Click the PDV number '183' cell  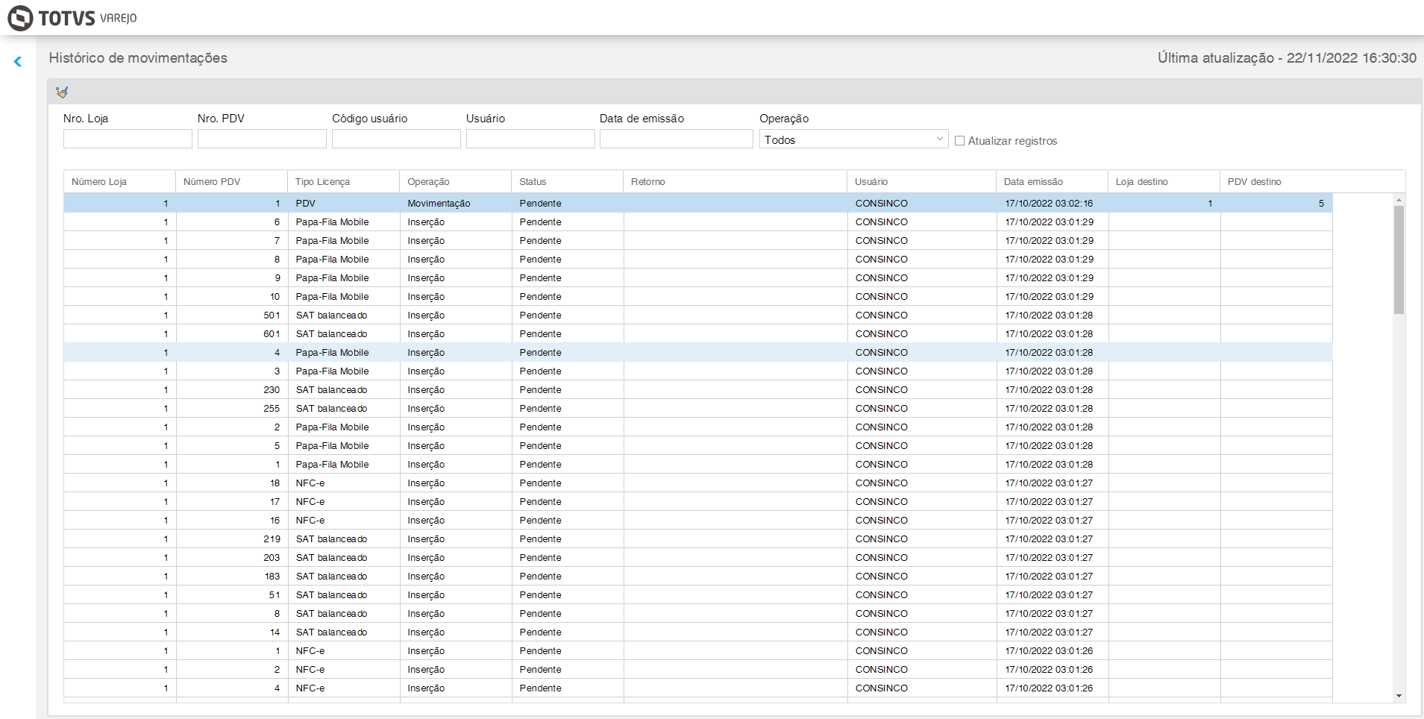[x=232, y=577]
